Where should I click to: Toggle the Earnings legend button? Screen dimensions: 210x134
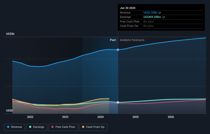point(37,127)
